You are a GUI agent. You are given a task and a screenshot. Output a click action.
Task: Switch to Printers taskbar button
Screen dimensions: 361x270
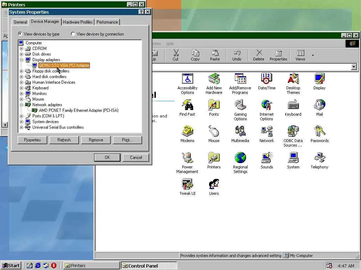[91, 266]
